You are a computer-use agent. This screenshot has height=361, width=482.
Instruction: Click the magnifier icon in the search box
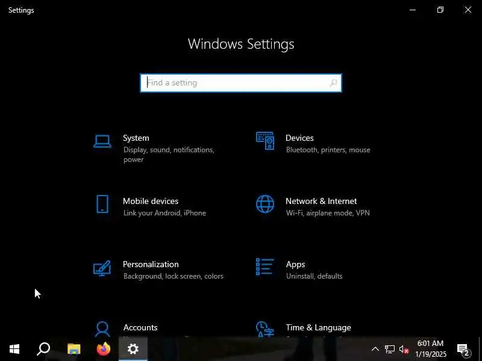pos(333,83)
